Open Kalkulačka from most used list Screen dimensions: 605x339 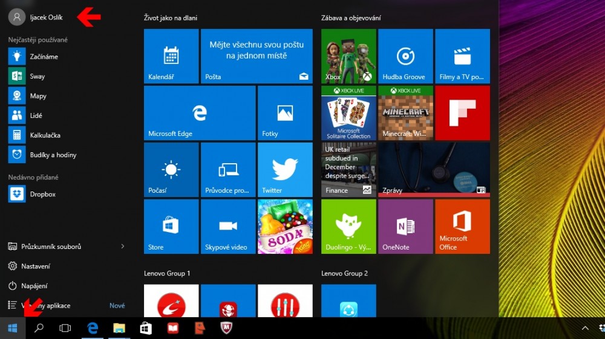45,135
